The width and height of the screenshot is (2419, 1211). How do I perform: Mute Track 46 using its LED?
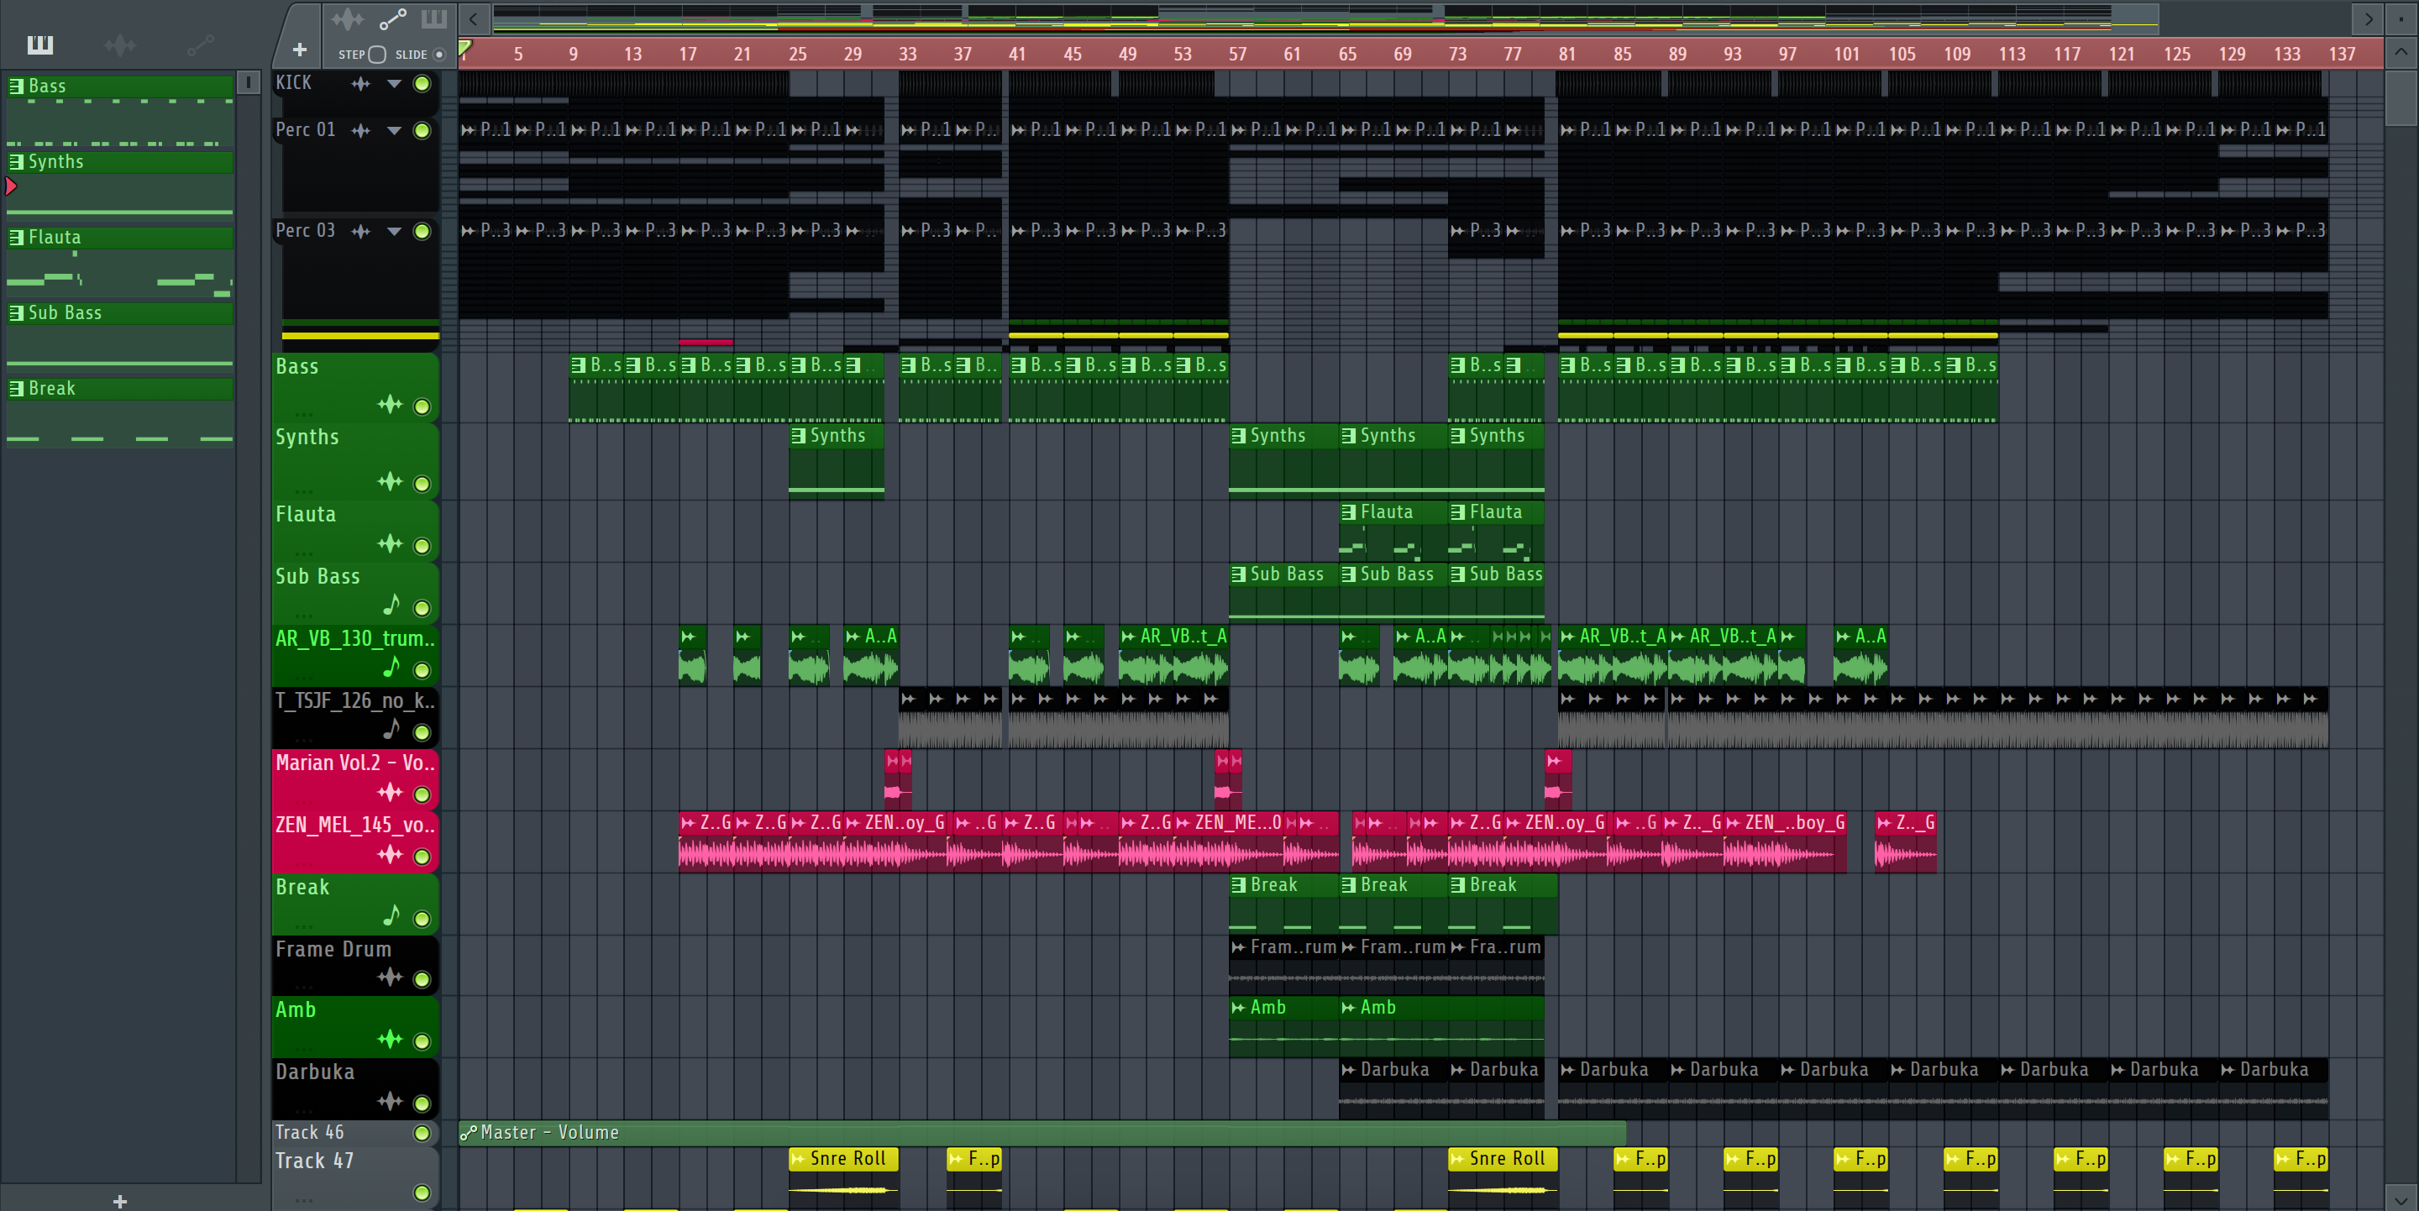click(x=422, y=1133)
